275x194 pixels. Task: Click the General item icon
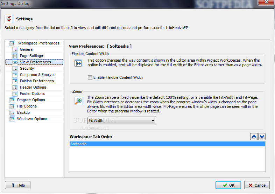pos(15,49)
